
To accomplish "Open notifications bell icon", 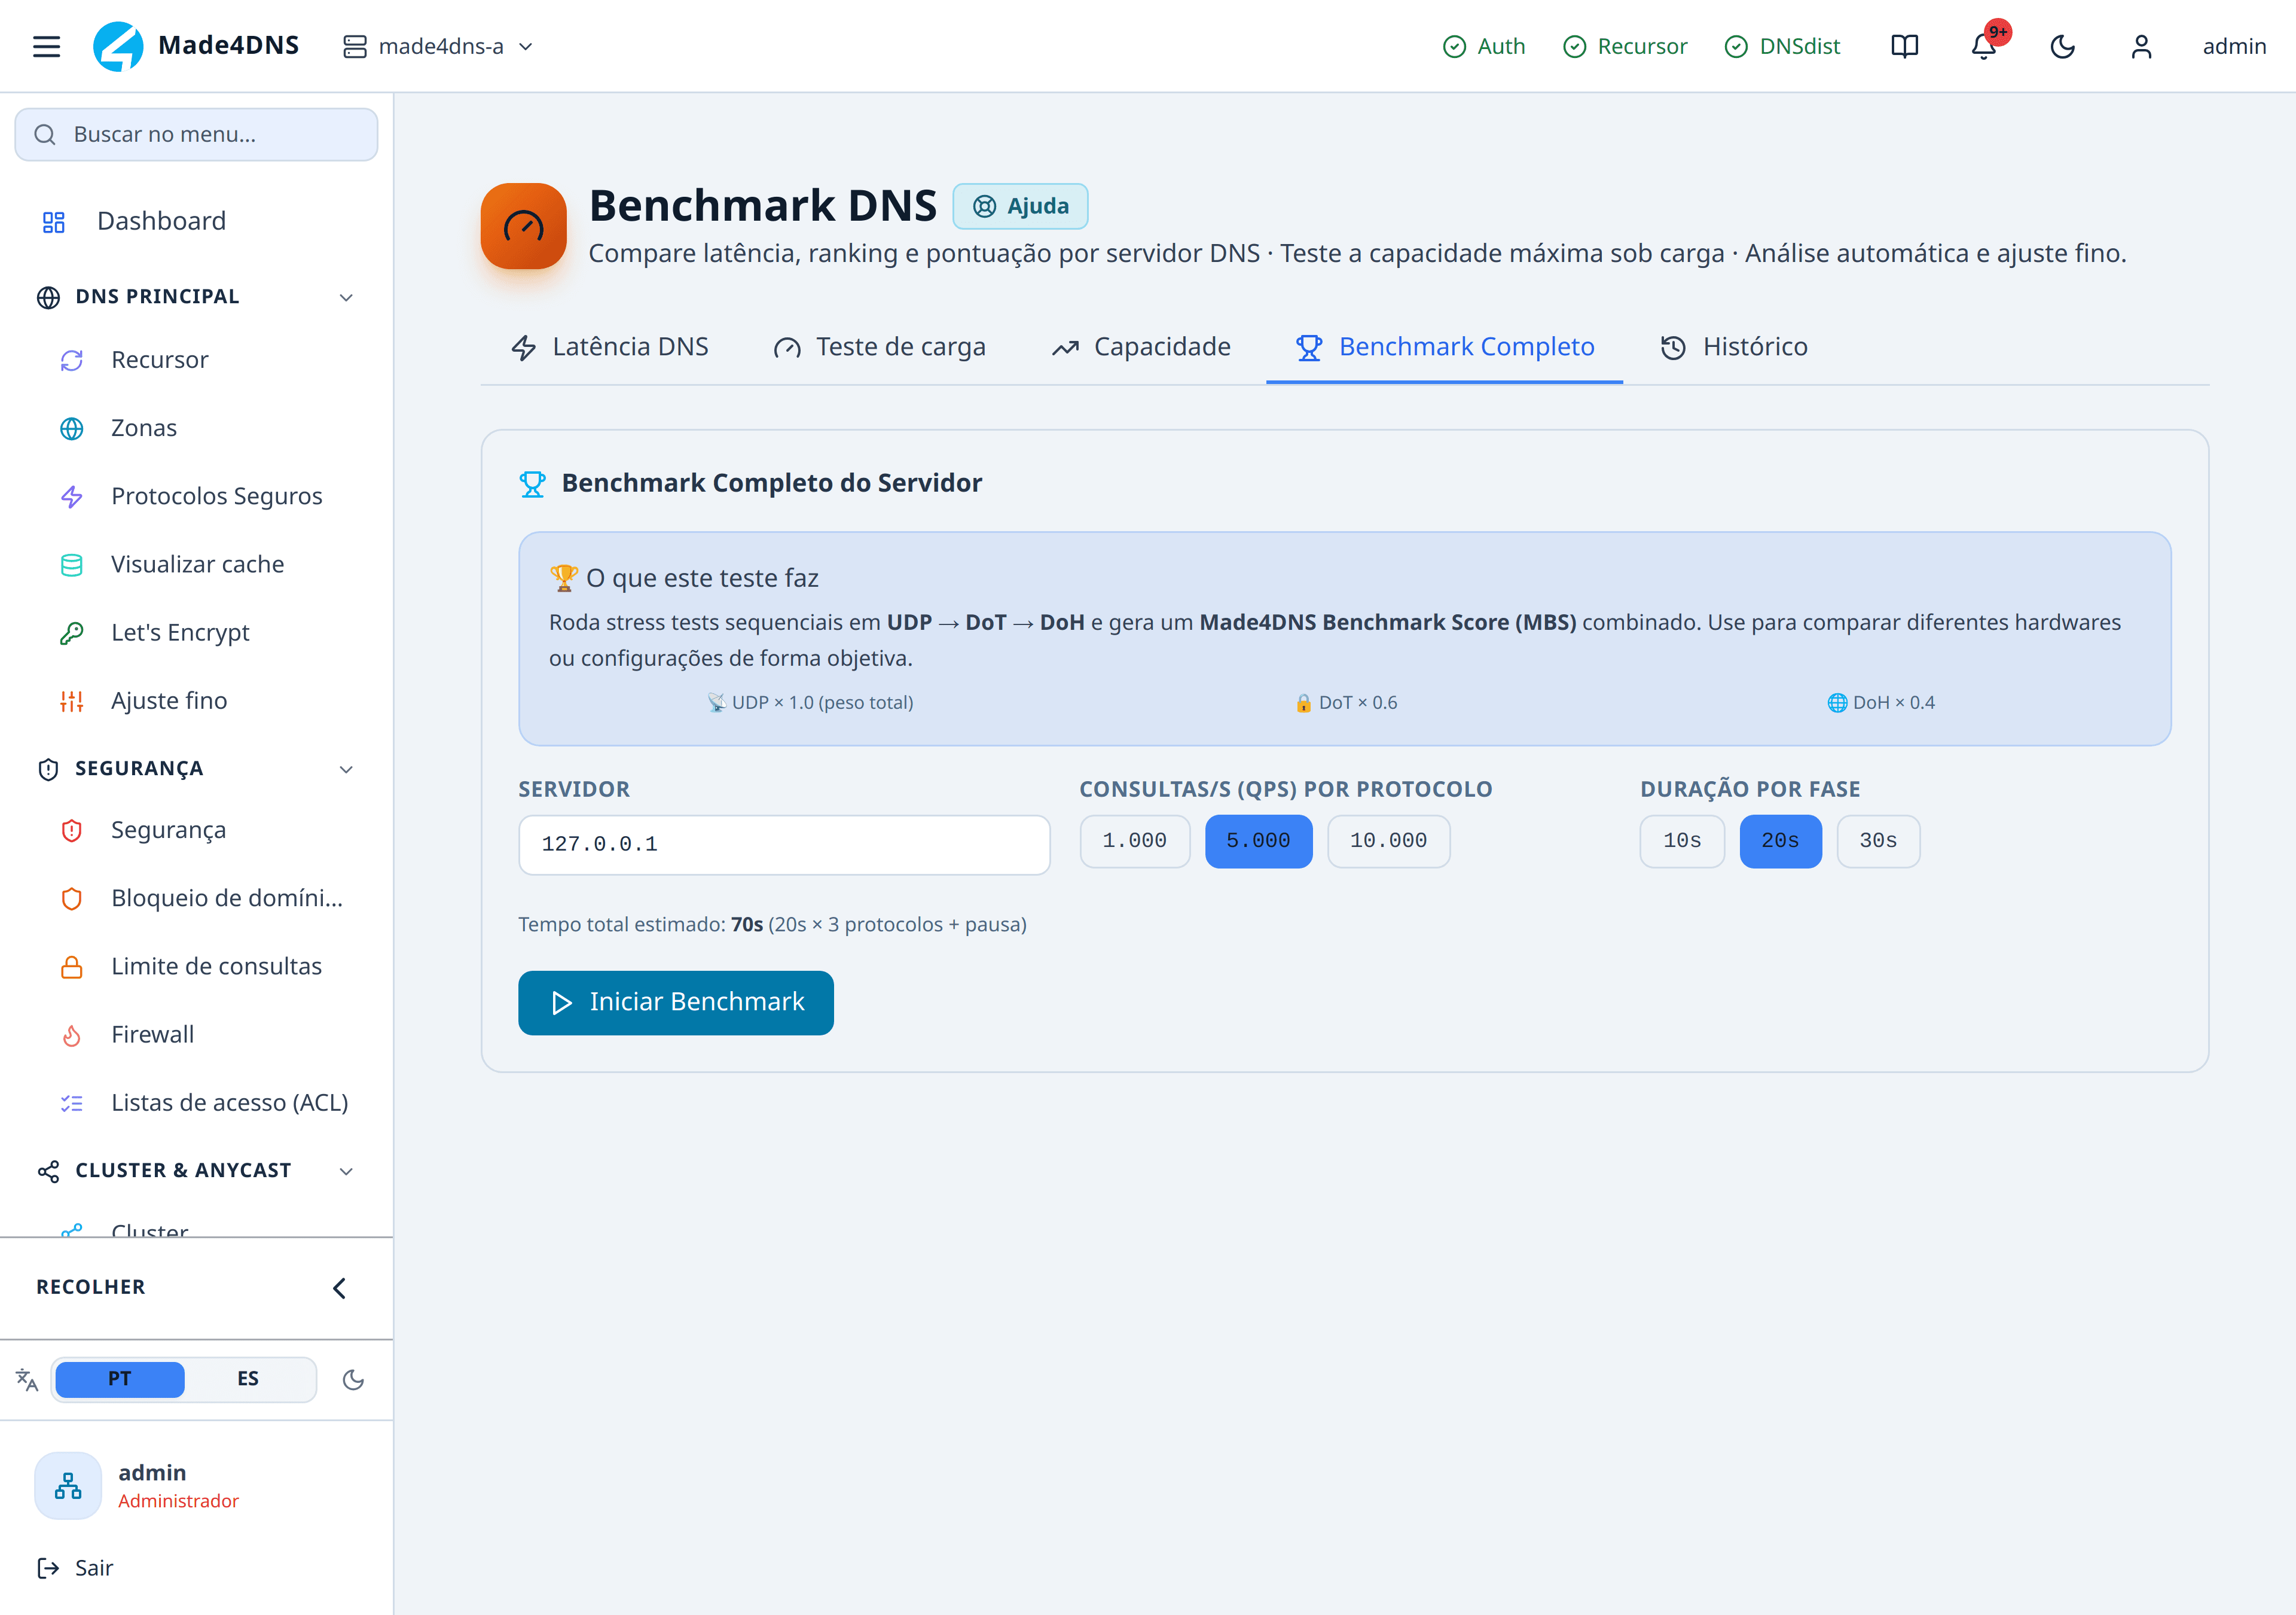I will [x=1984, y=46].
